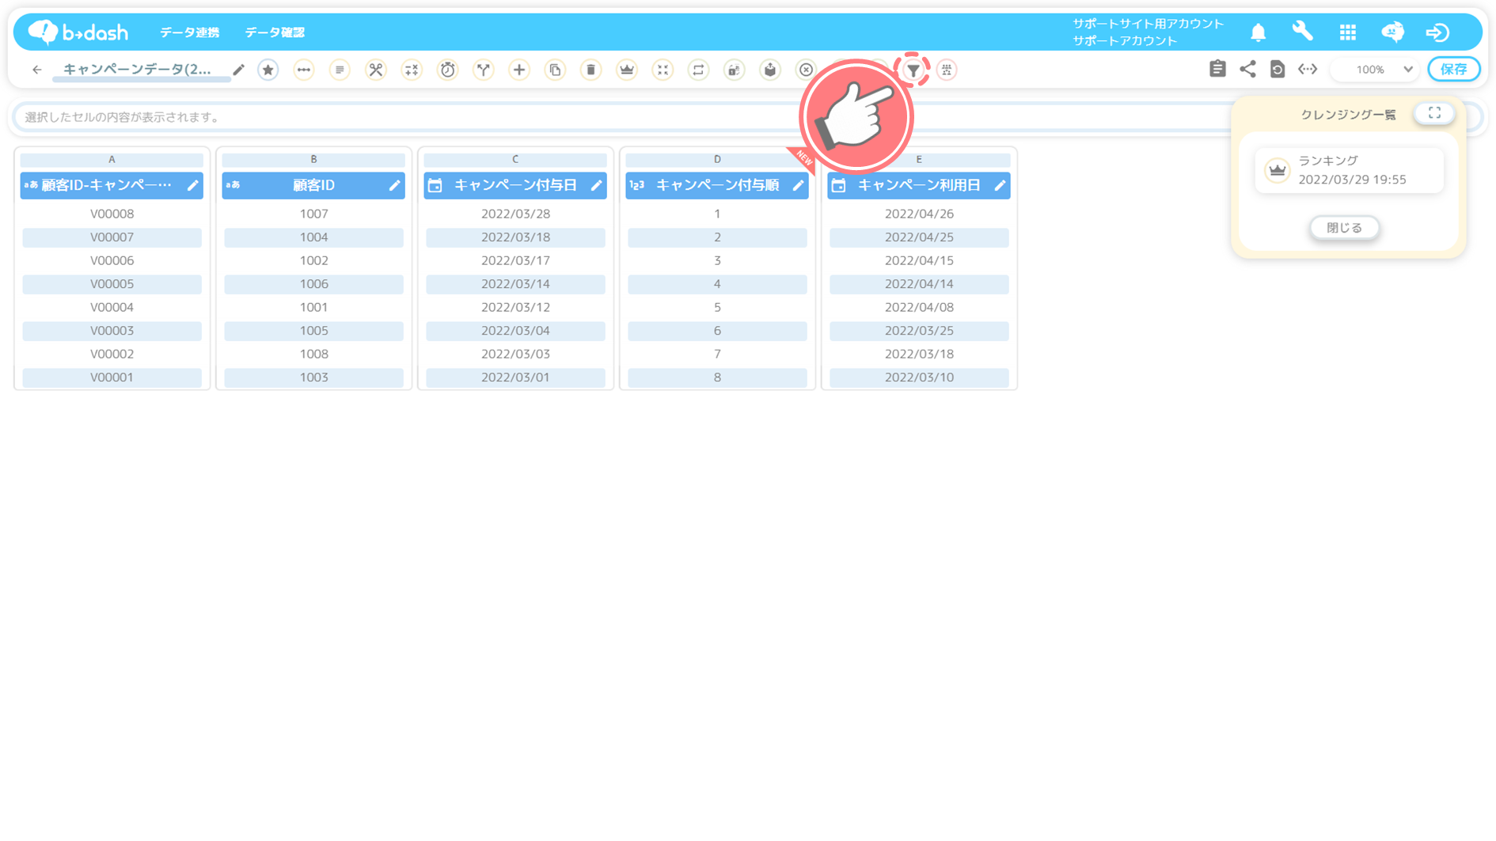Edit the 顧客ID-キャンペーン column header
This screenshot has width=1496, height=841.
193,185
